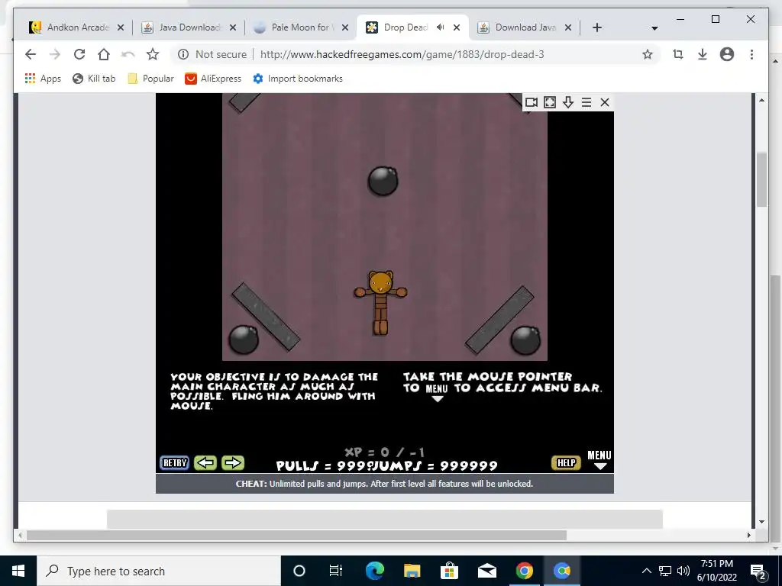782x586 pixels.
Task: Open the user profile icon
Action: (x=727, y=54)
